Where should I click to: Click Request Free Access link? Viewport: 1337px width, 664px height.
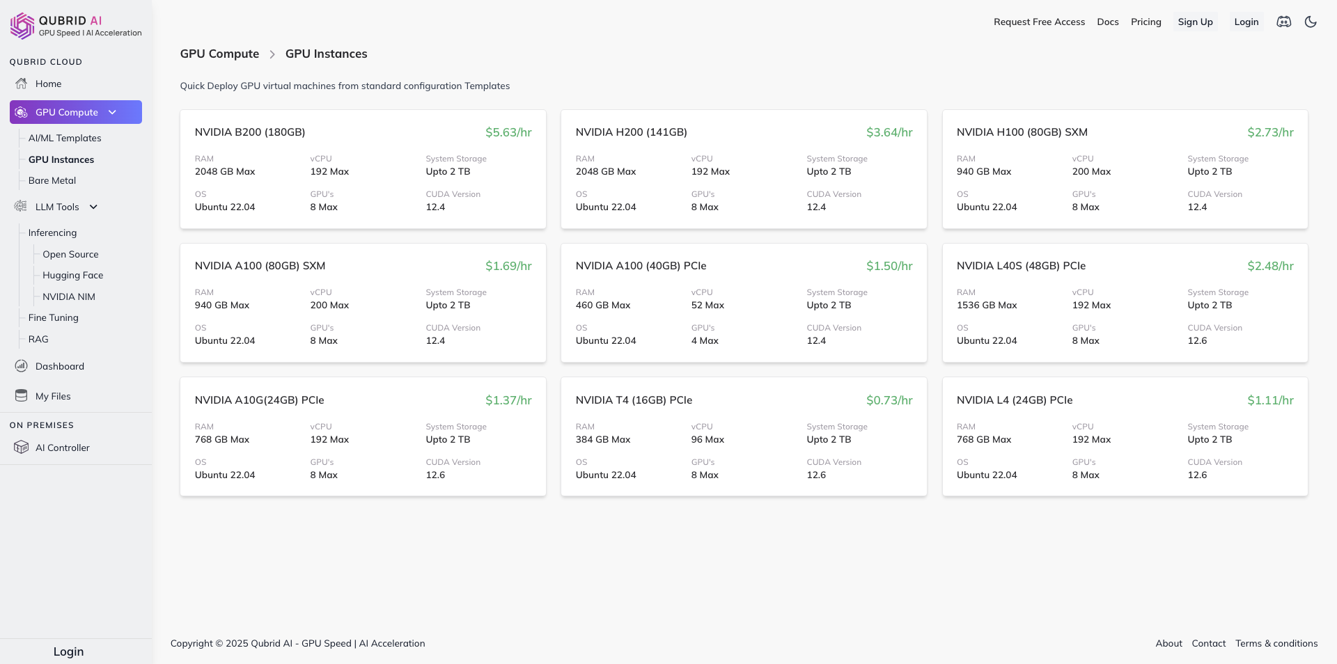pos(1039,22)
